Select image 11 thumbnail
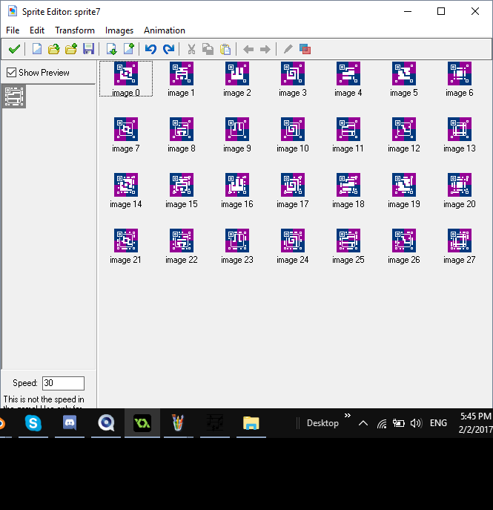The width and height of the screenshot is (493, 510). pos(348,129)
